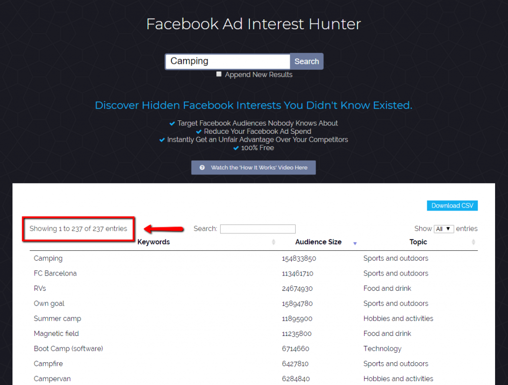The height and width of the screenshot is (385, 508).
Task: Click the 'Showing 1 to 237 of 237 entries' text
Action: [78, 229]
